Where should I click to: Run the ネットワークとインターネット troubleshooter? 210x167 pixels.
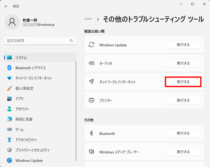point(183,82)
